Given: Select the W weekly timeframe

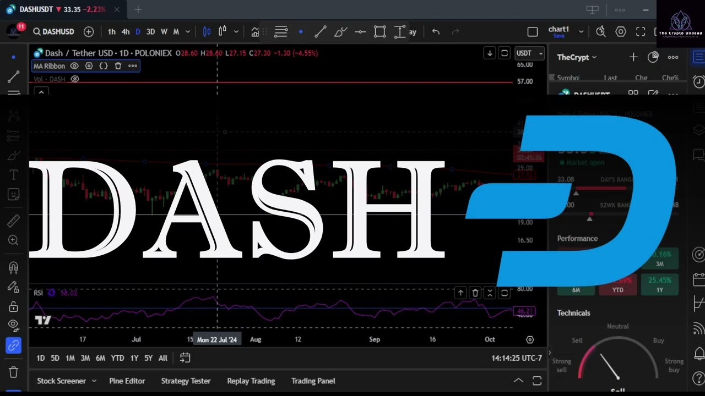Looking at the screenshot, I should point(164,32).
